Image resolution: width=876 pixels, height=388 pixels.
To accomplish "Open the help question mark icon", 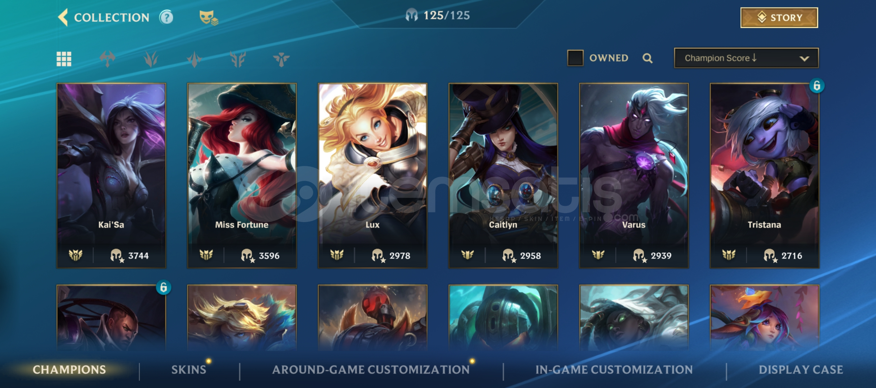I will tap(166, 17).
